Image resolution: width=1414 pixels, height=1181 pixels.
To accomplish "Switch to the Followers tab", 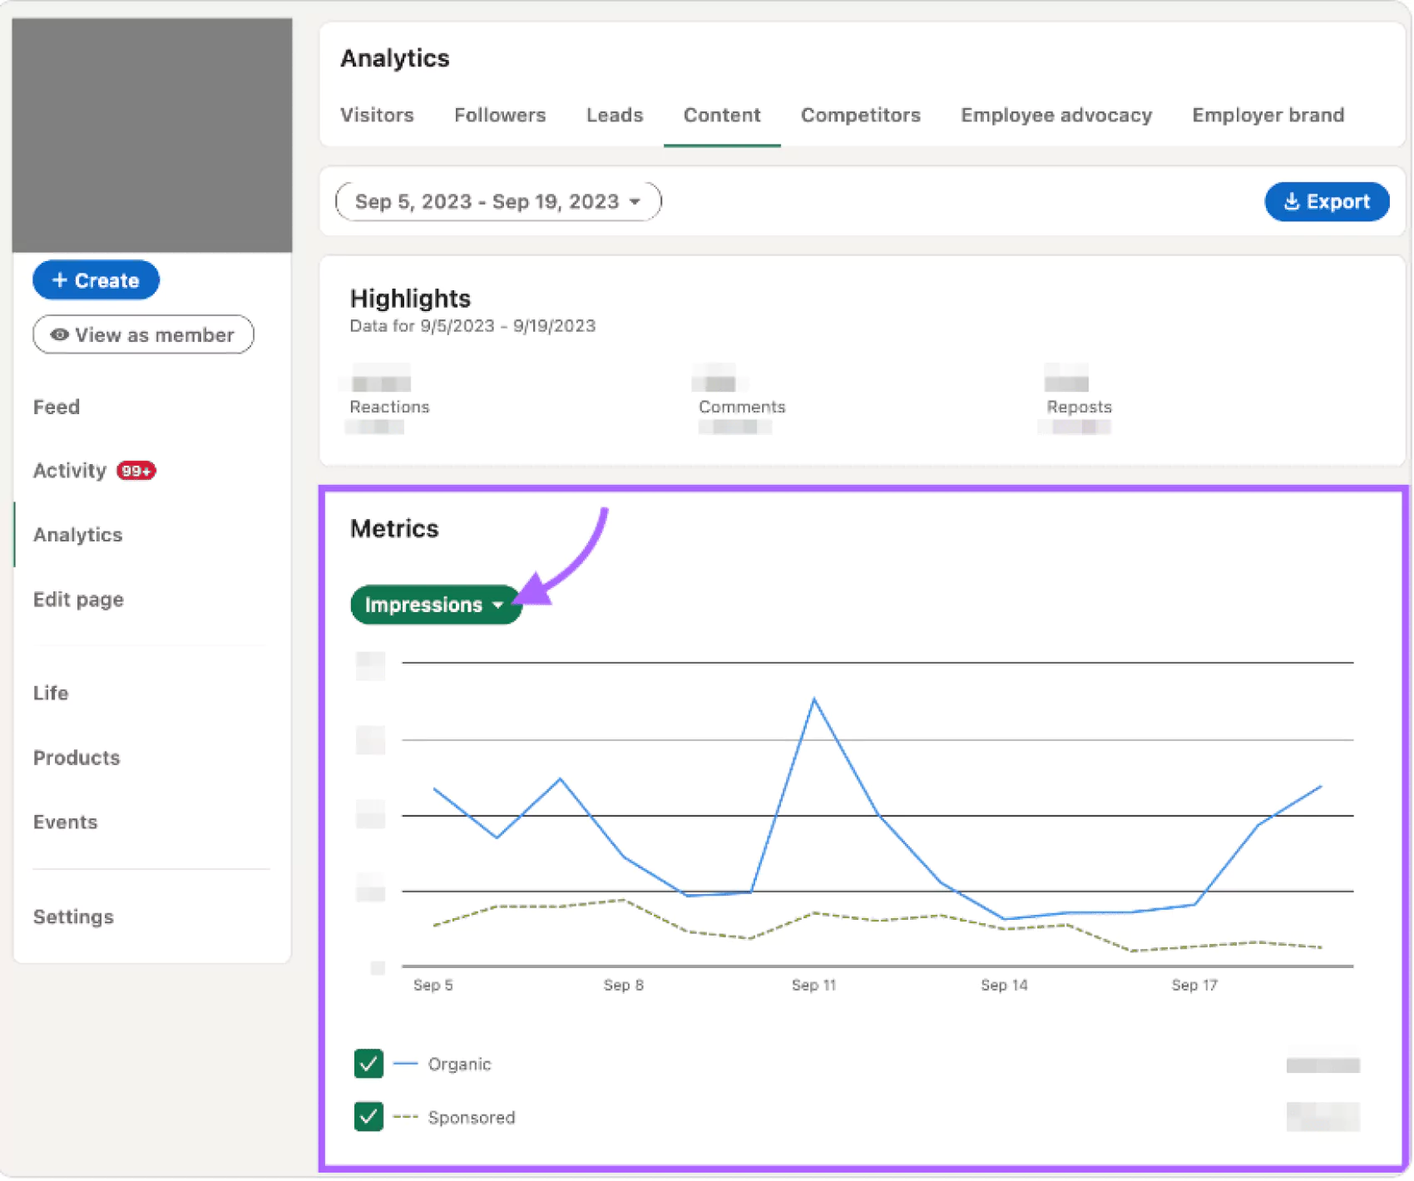I will coord(499,115).
